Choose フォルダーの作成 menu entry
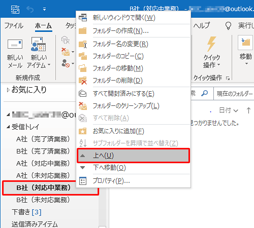Screen dimensions: 254x228 pos(134,31)
